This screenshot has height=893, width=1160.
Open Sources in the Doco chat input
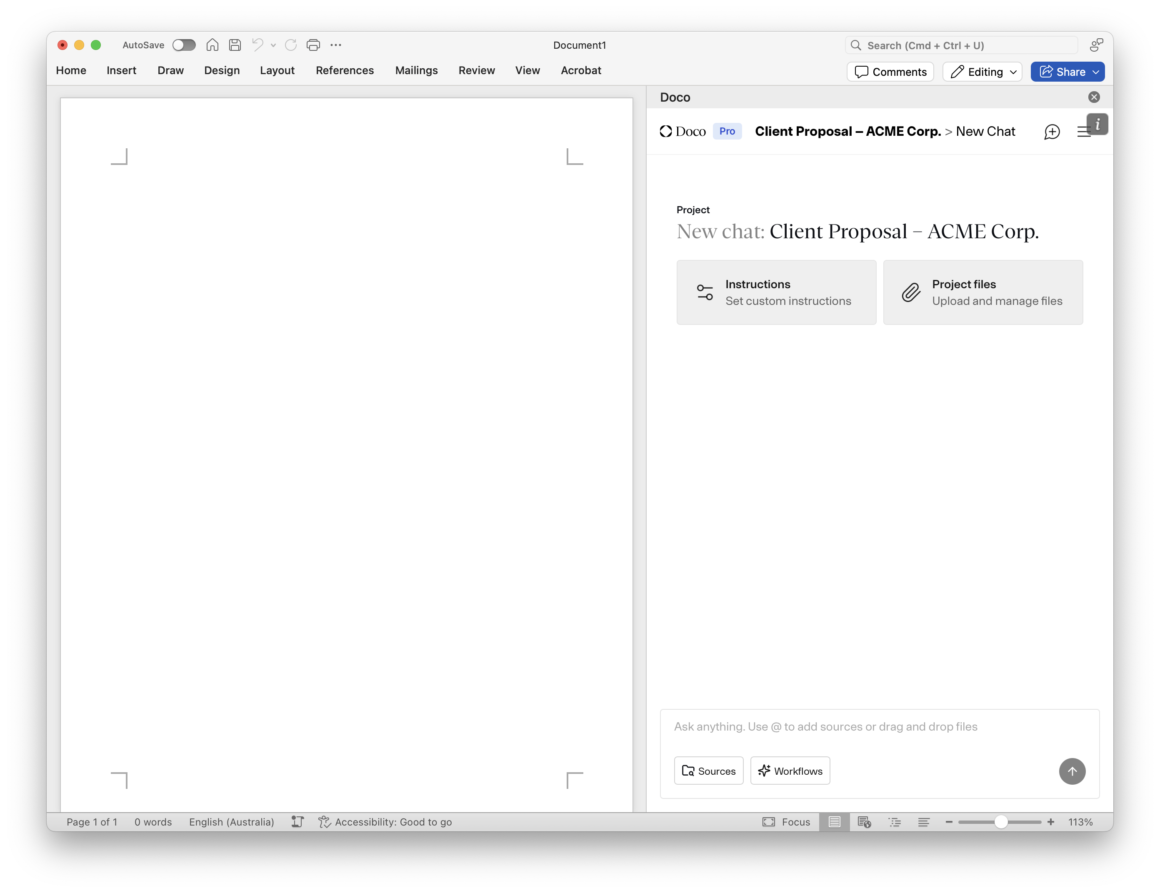tap(708, 771)
